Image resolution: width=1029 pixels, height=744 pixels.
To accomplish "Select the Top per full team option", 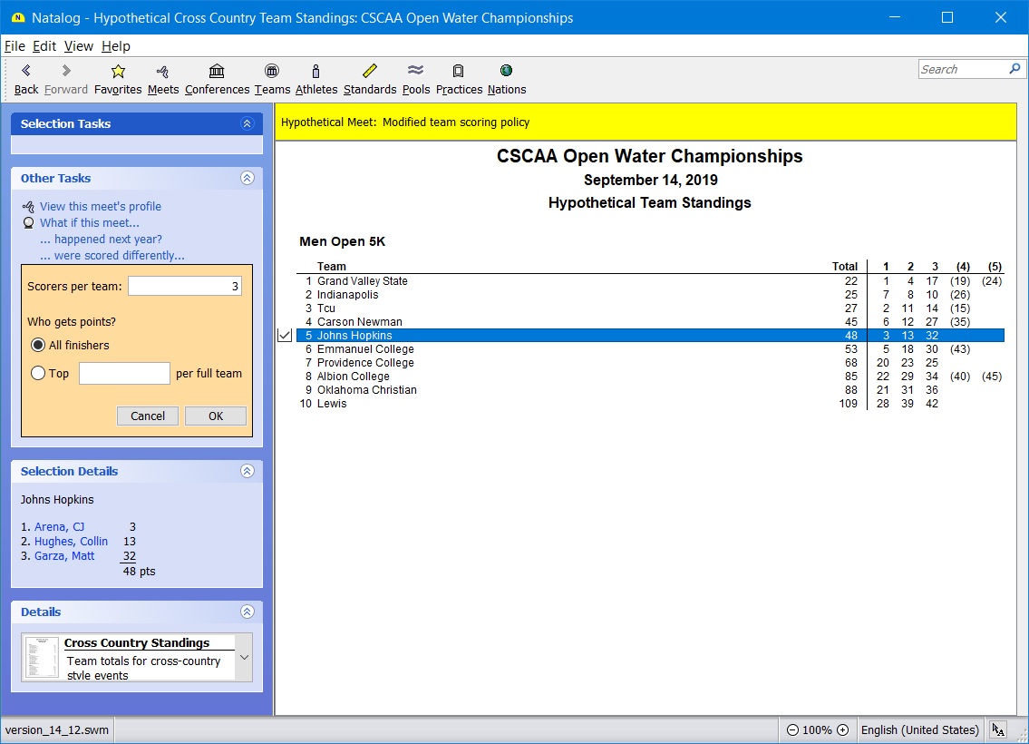I will point(38,373).
